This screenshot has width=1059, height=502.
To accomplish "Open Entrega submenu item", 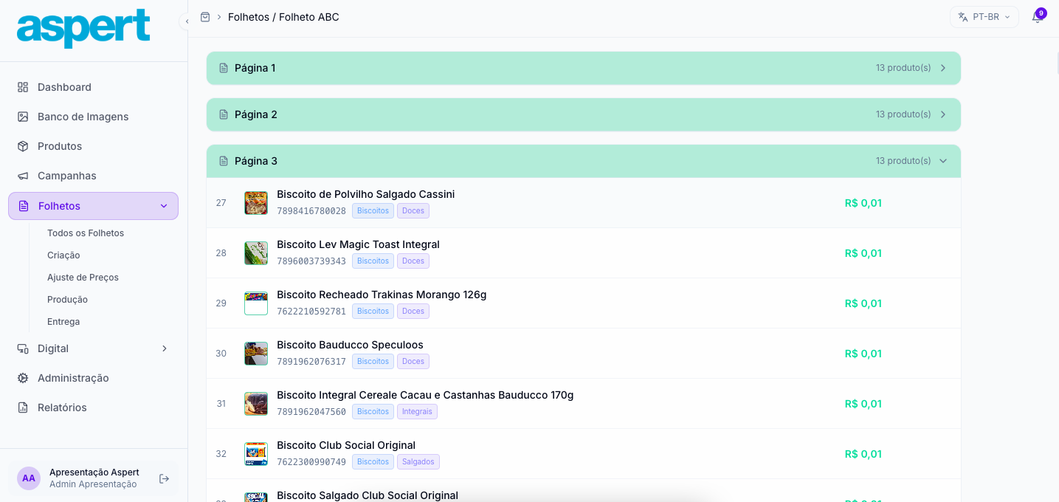I will [63, 322].
